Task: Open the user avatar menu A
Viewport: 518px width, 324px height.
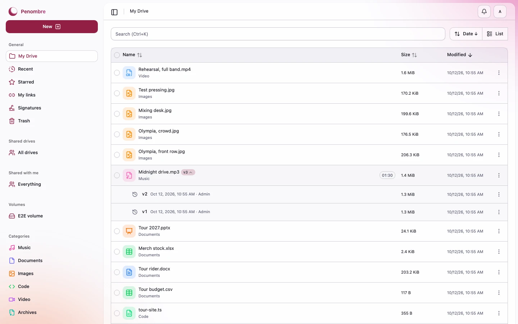Action: click(x=500, y=12)
